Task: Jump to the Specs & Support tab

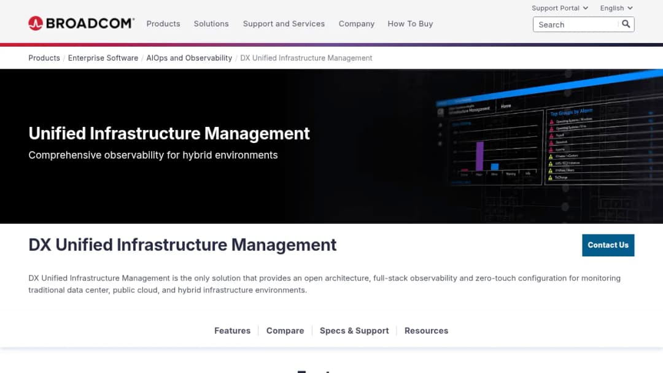Action: pos(354,331)
